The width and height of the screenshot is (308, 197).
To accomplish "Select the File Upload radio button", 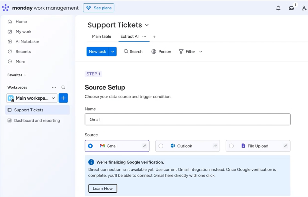I will point(231,146).
